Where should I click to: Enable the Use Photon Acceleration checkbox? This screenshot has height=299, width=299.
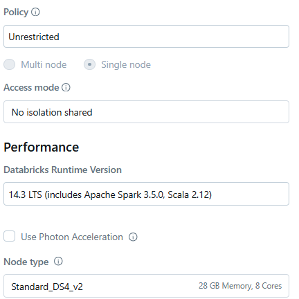point(10,236)
